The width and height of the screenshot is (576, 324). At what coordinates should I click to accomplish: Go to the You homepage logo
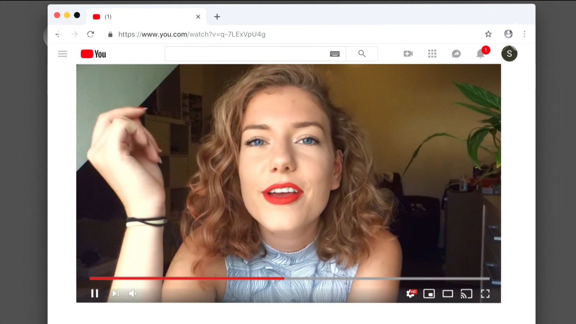coord(93,54)
